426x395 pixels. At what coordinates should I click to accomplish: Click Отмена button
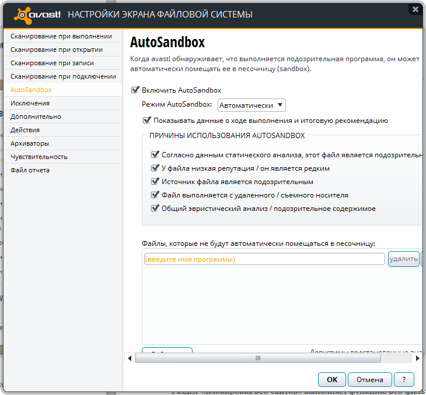tap(370, 379)
